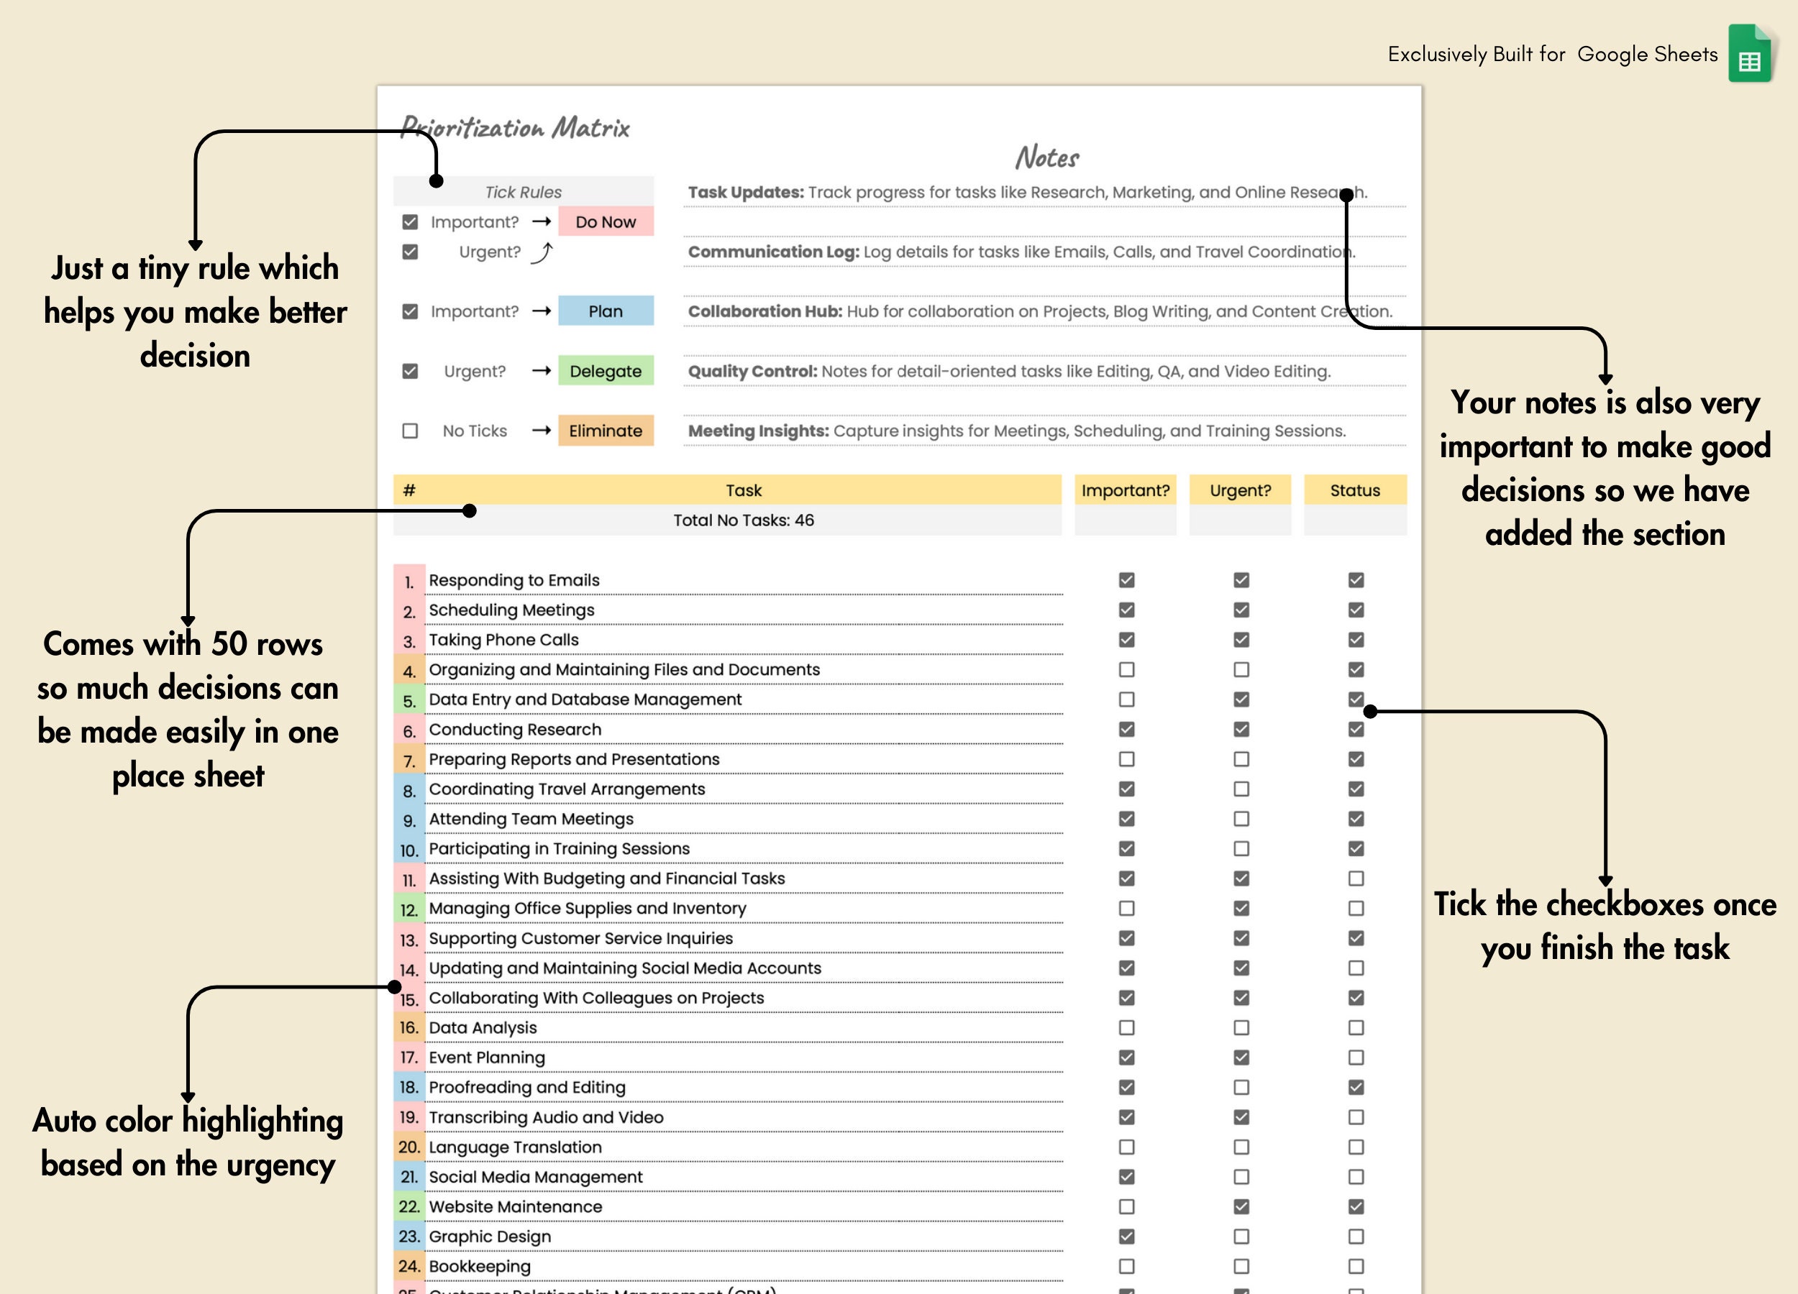Click the Do Now pink label cell

(x=606, y=222)
